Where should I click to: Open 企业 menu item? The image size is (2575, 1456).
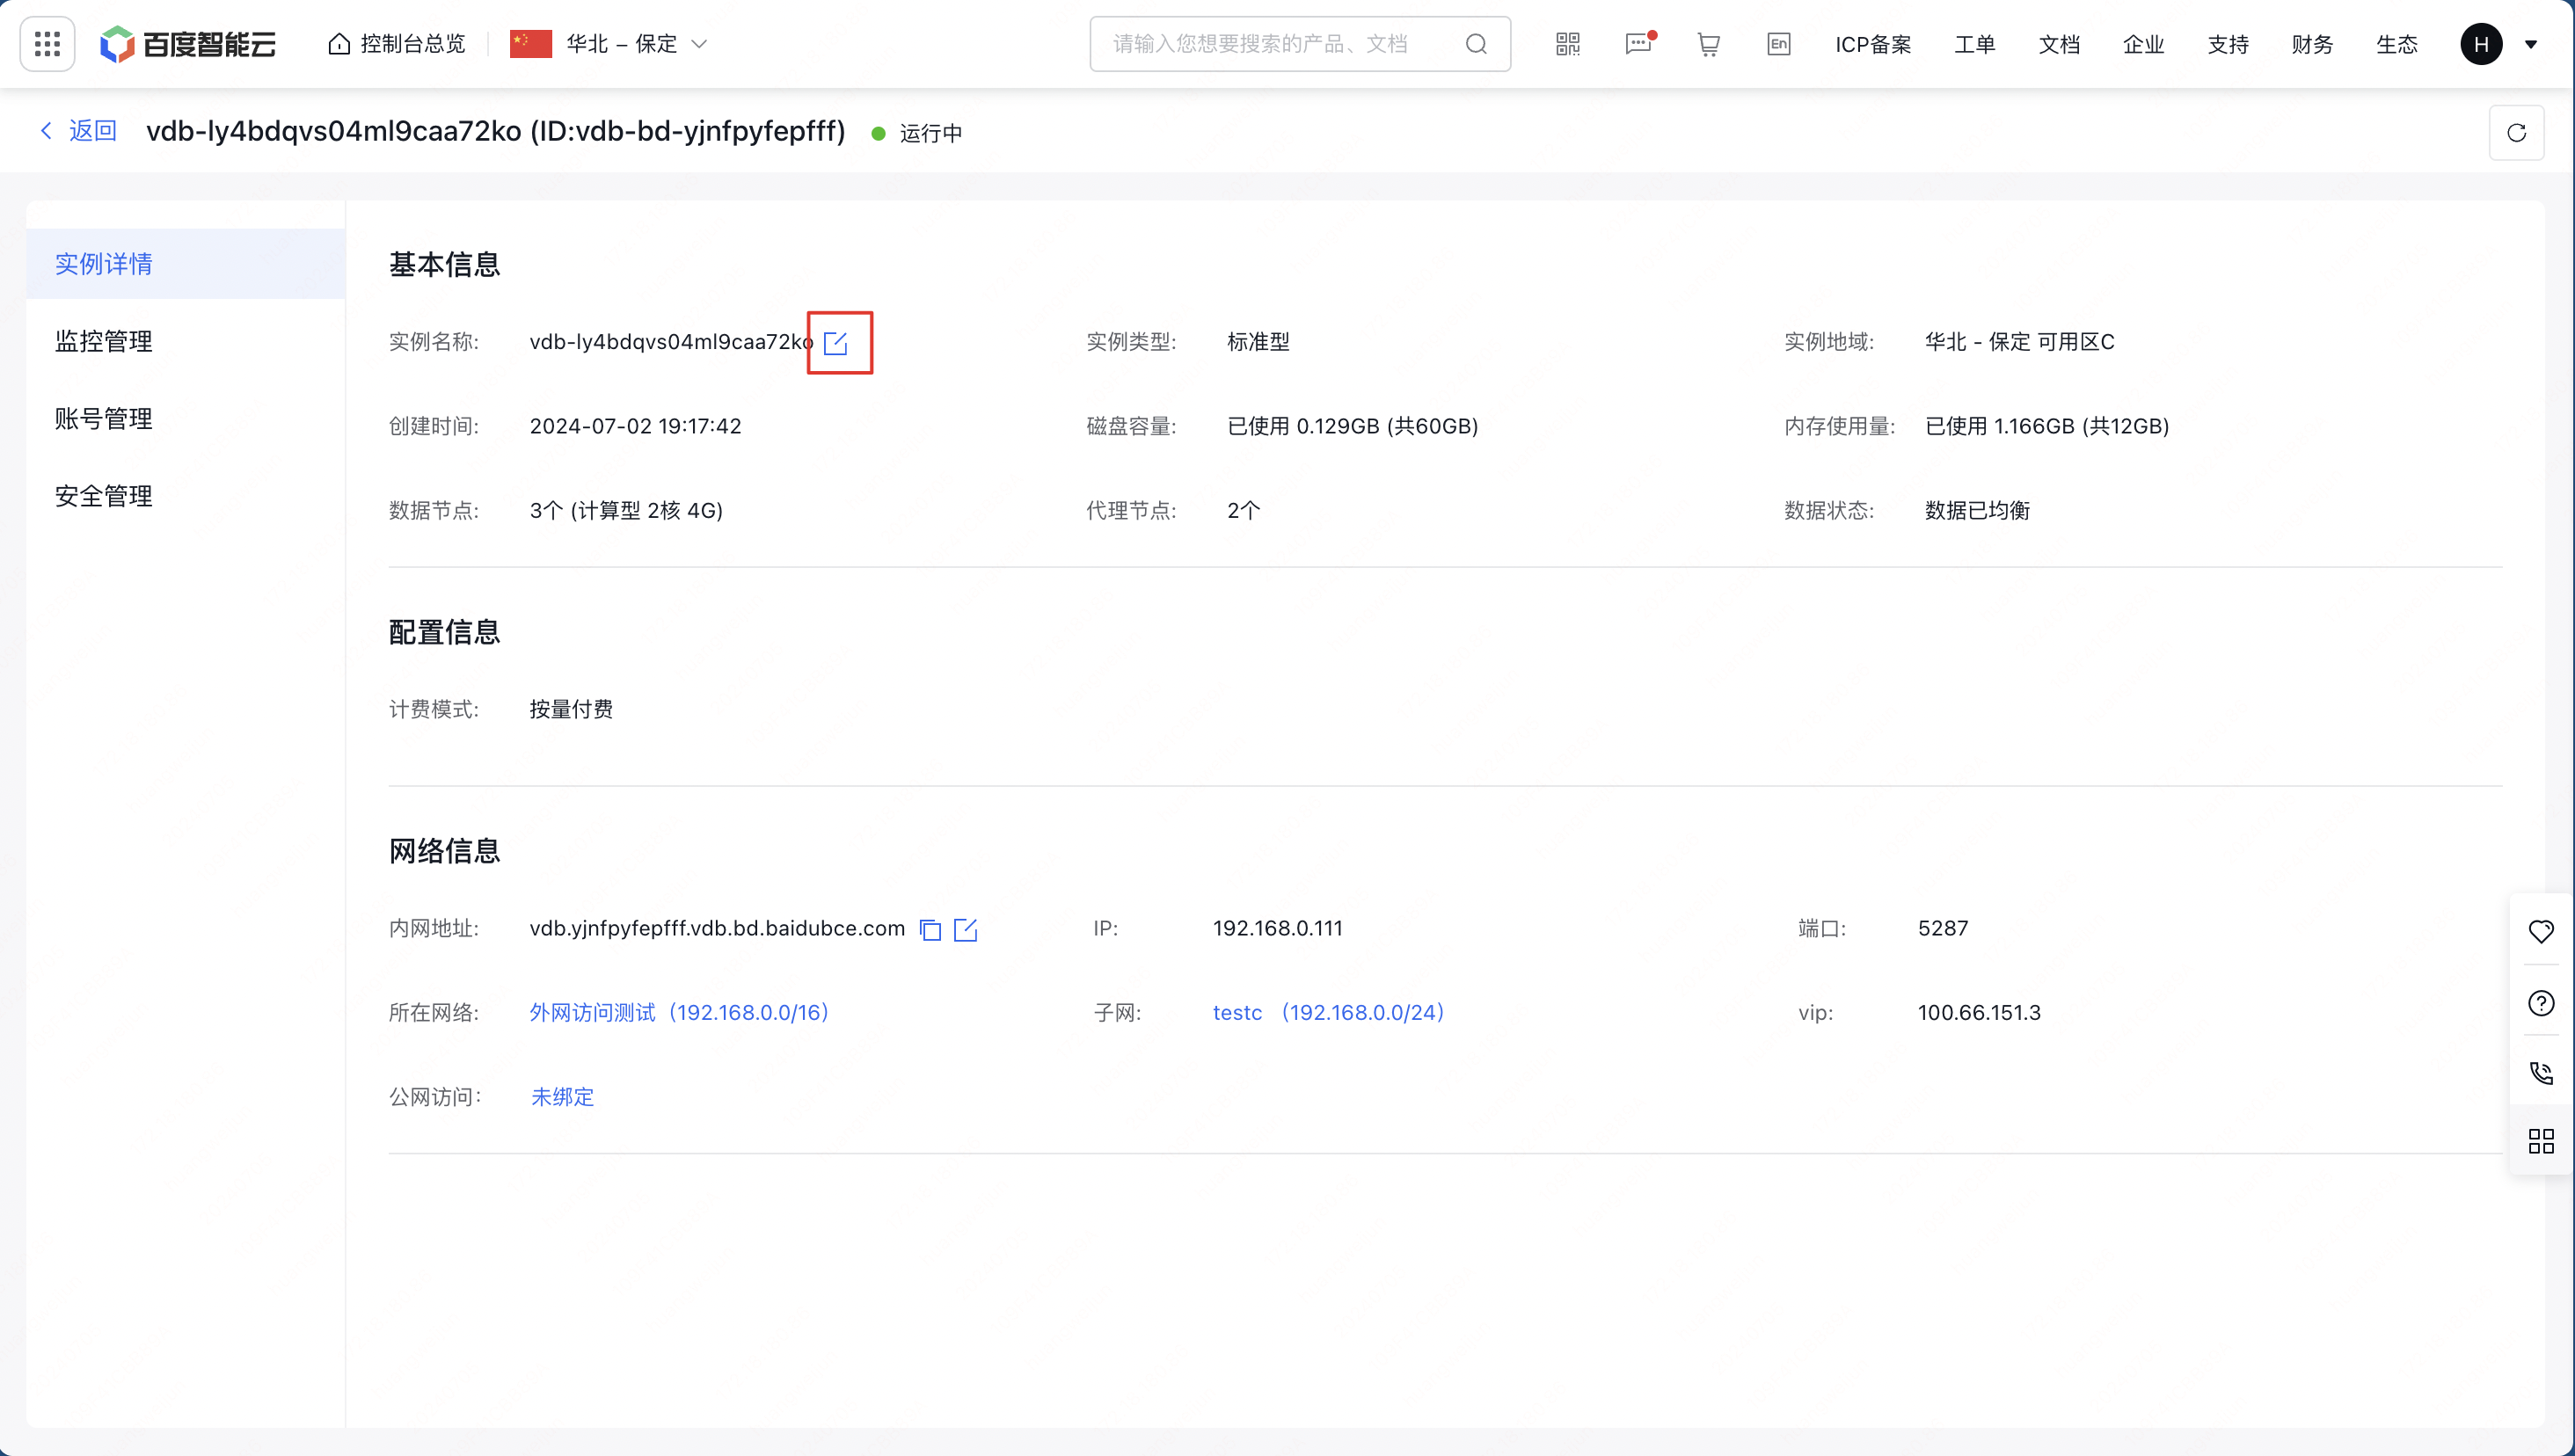(x=2143, y=44)
